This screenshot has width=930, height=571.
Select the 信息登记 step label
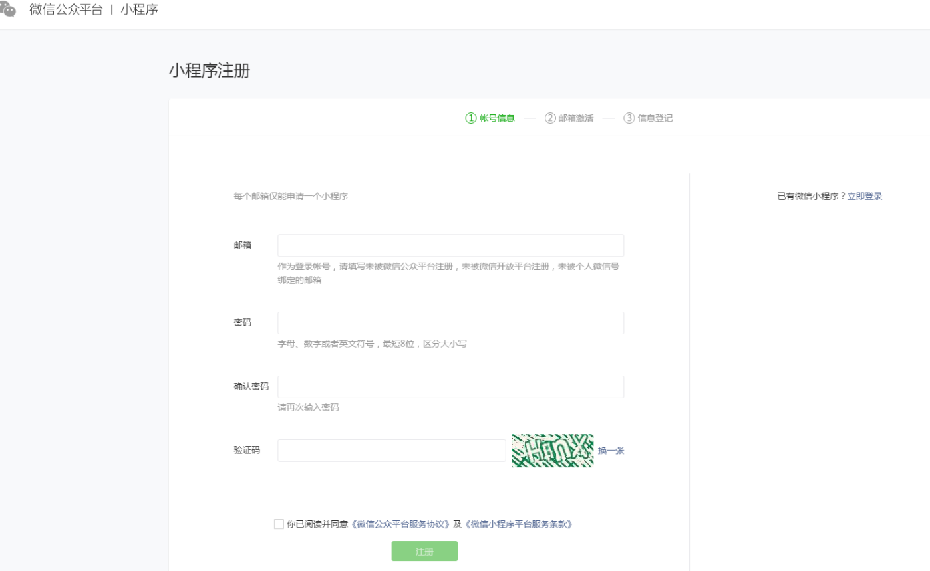click(655, 118)
